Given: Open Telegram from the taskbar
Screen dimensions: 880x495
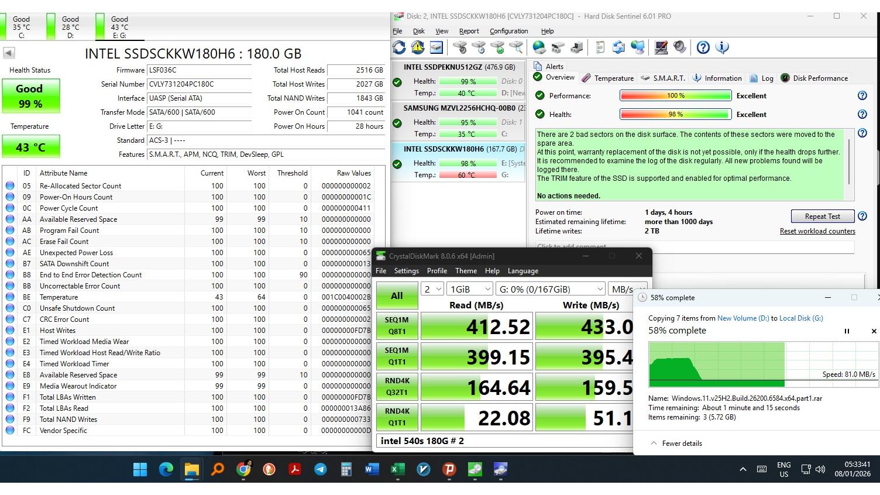Looking at the screenshot, I should pyautogui.click(x=320, y=469).
